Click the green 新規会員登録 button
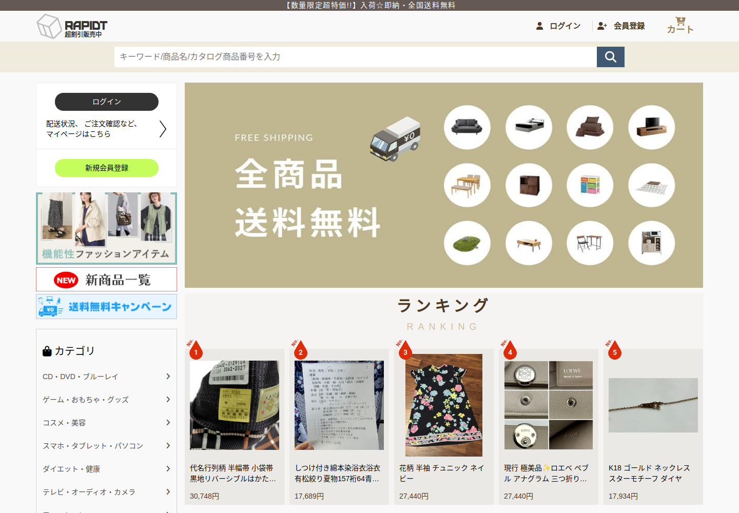 click(107, 168)
